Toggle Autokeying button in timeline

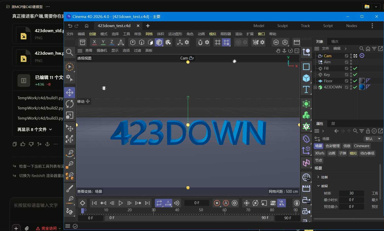pos(226,203)
